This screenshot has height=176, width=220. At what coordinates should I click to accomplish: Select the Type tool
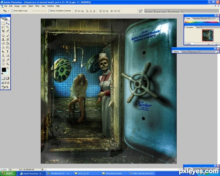(x=8, y=52)
